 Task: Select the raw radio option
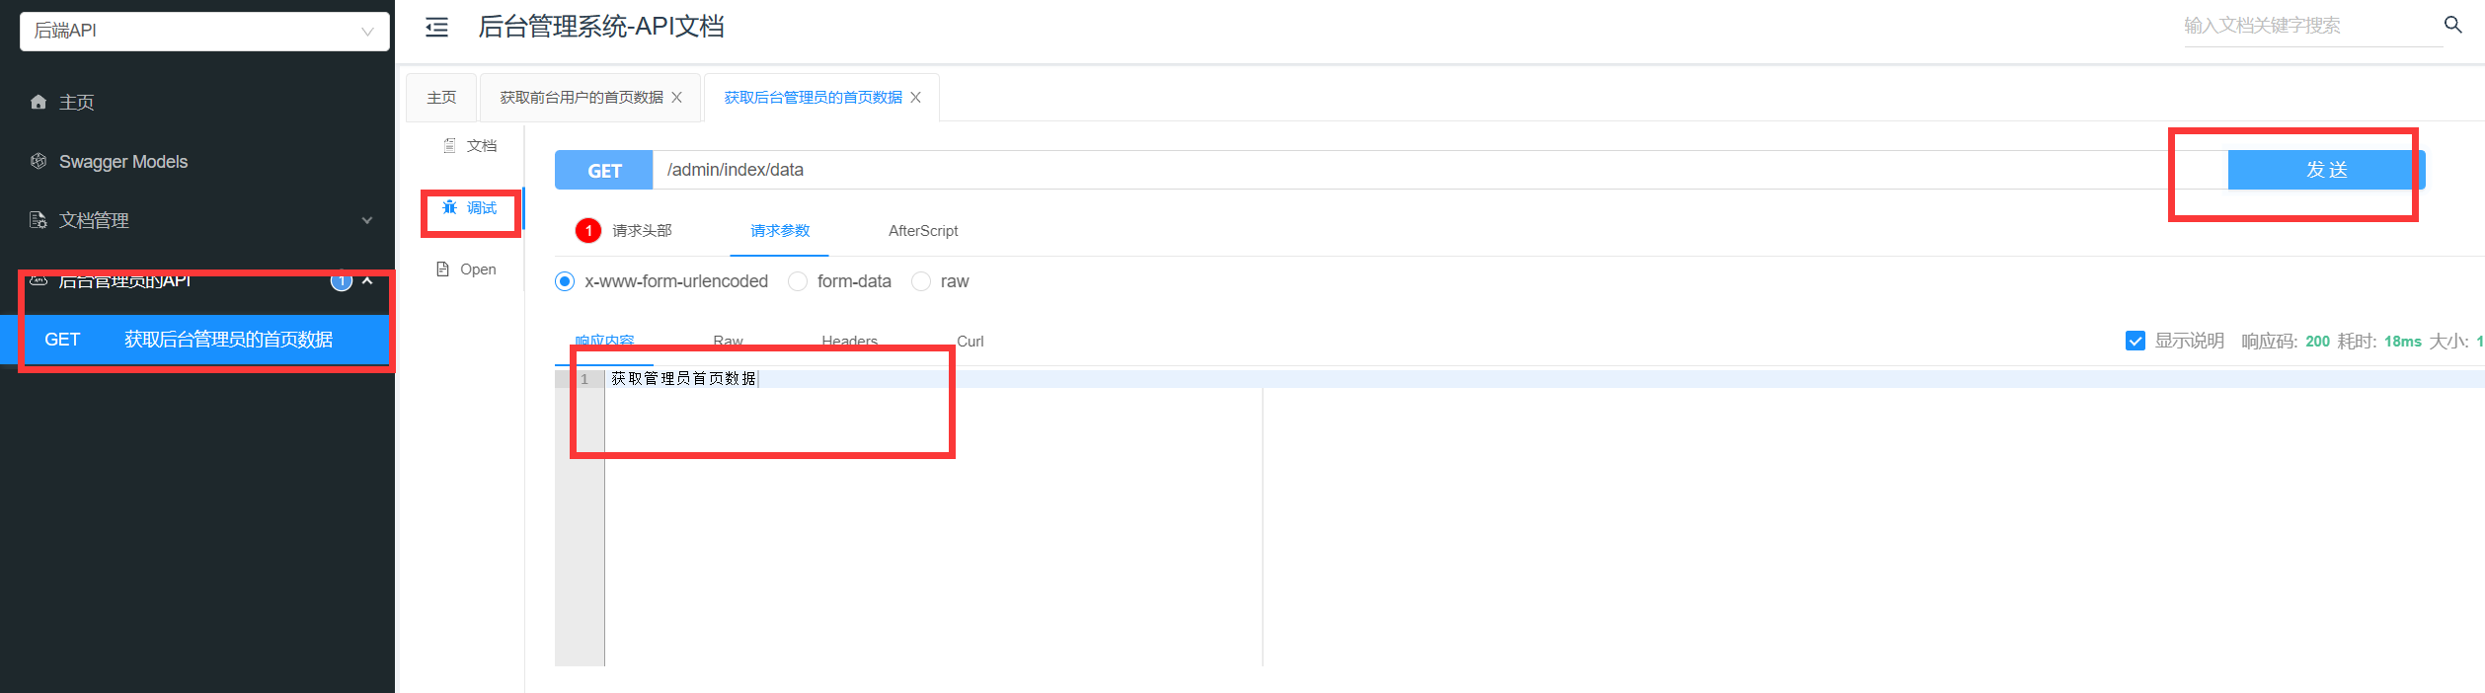coord(921,282)
